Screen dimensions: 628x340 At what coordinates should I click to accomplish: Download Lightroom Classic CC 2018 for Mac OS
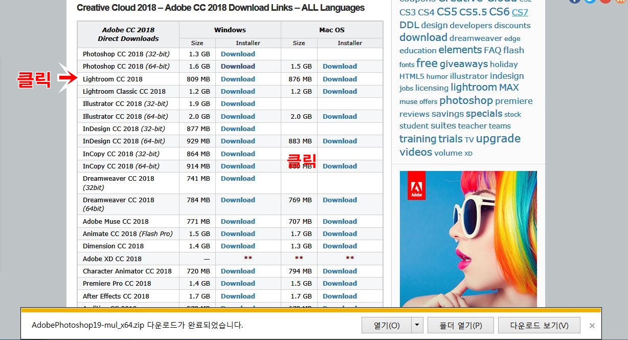340,91
